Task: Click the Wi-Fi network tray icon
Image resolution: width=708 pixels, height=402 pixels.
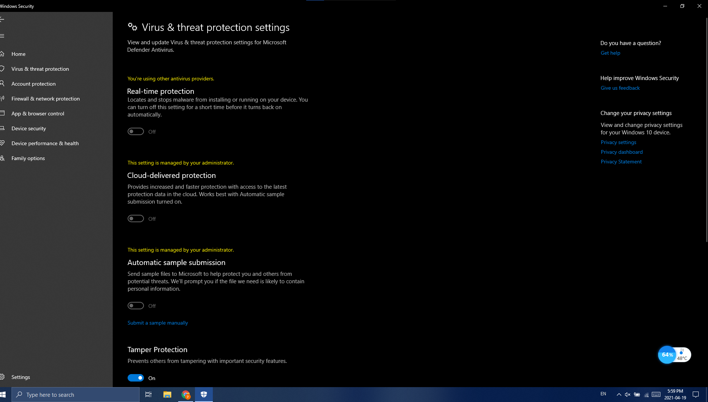Action: pos(646,395)
